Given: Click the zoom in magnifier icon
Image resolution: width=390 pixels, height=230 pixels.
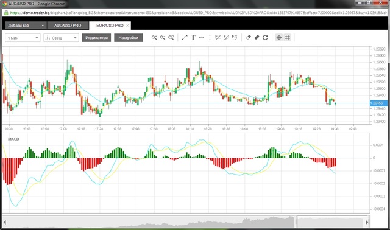Looking at the screenshot, I should click(154, 38).
